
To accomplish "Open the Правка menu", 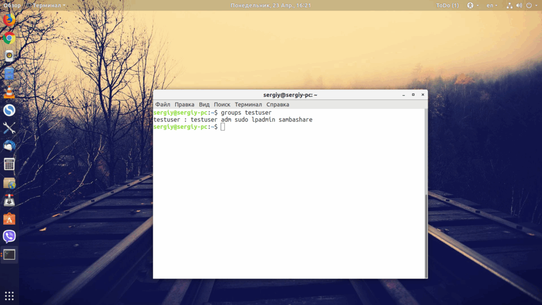I will 184,104.
